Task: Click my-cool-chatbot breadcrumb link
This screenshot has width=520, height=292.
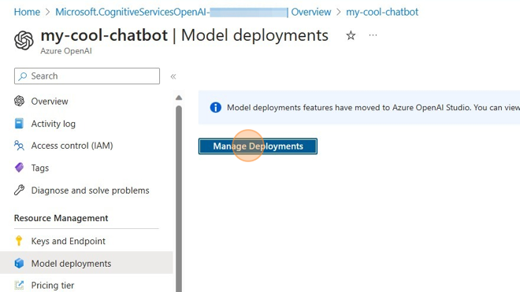Action: (382, 12)
